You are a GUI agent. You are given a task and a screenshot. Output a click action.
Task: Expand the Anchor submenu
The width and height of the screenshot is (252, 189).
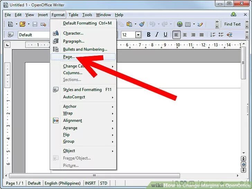(112, 107)
